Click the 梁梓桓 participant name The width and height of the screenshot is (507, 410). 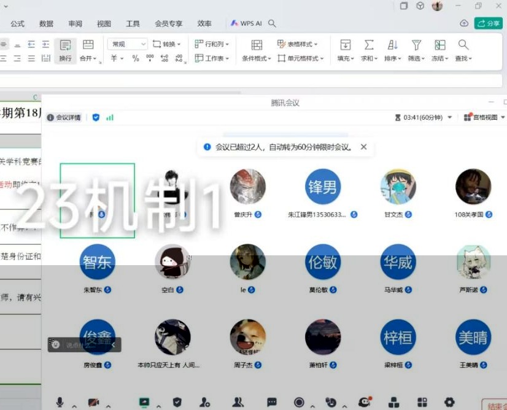(x=393, y=365)
